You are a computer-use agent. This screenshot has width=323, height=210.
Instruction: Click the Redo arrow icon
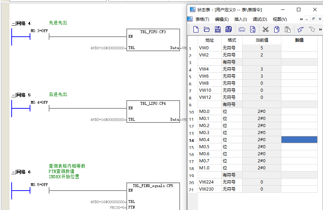point(312,29)
